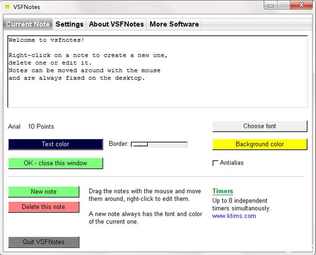
Task: Click the VSFNotes title bar icon
Action: (7, 7)
